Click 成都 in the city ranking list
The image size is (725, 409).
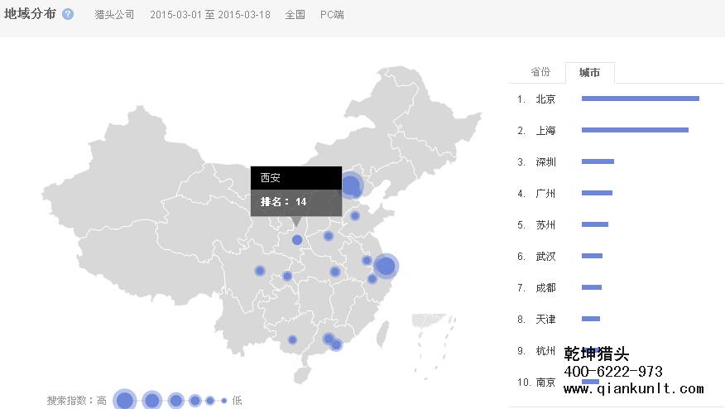(x=545, y=288)
